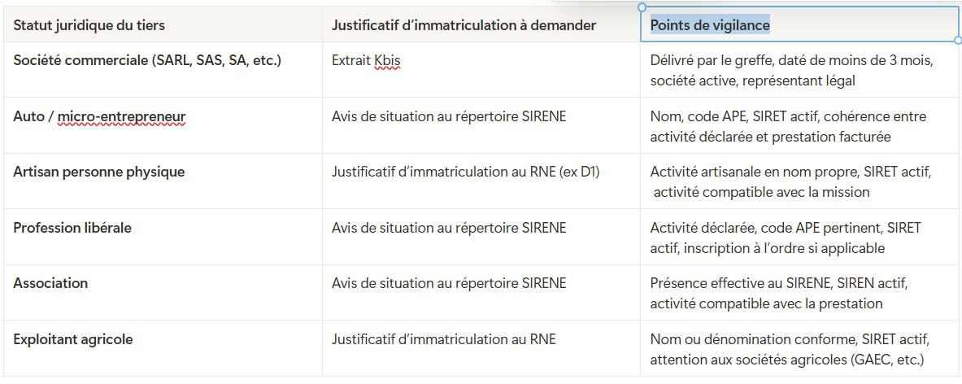Select the 'Auto / micro-entrepreneur' cell

click(x=99, y=116)
